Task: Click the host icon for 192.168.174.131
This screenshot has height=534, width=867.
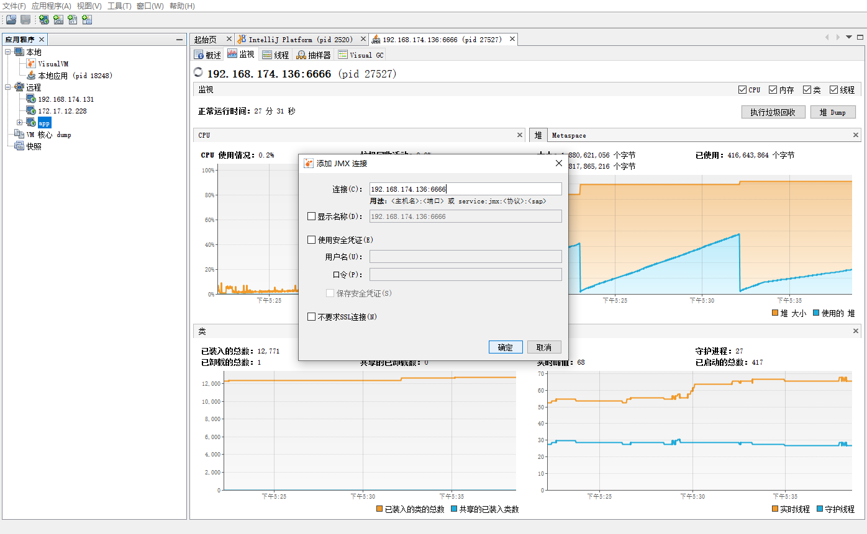Action: (31, 99)
